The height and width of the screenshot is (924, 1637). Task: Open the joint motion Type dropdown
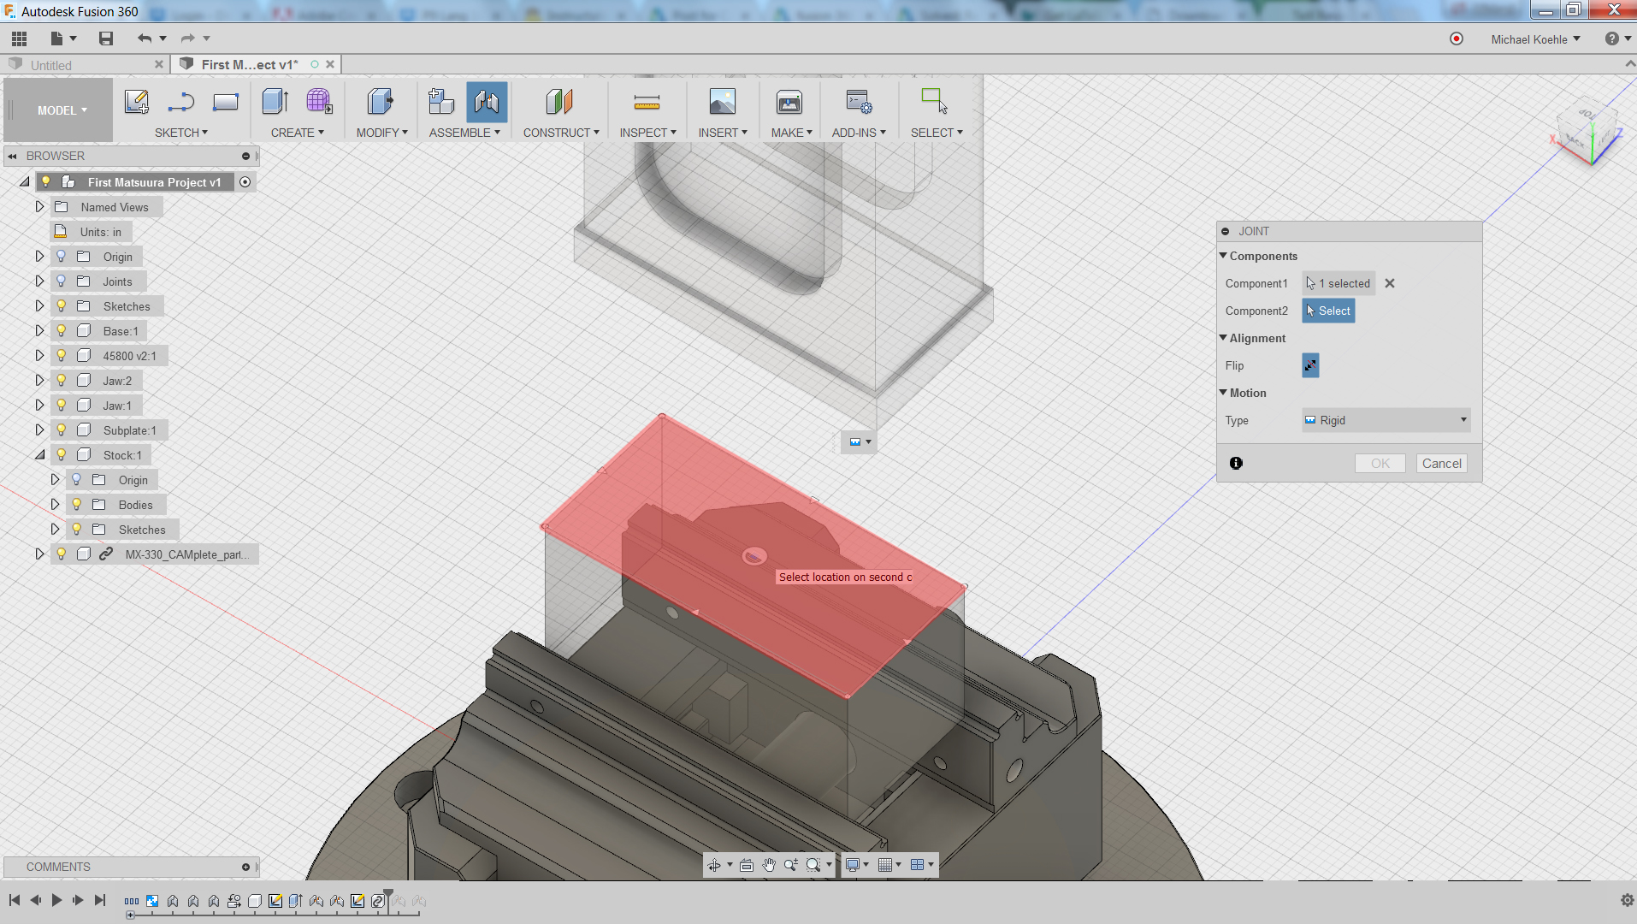1386,420
